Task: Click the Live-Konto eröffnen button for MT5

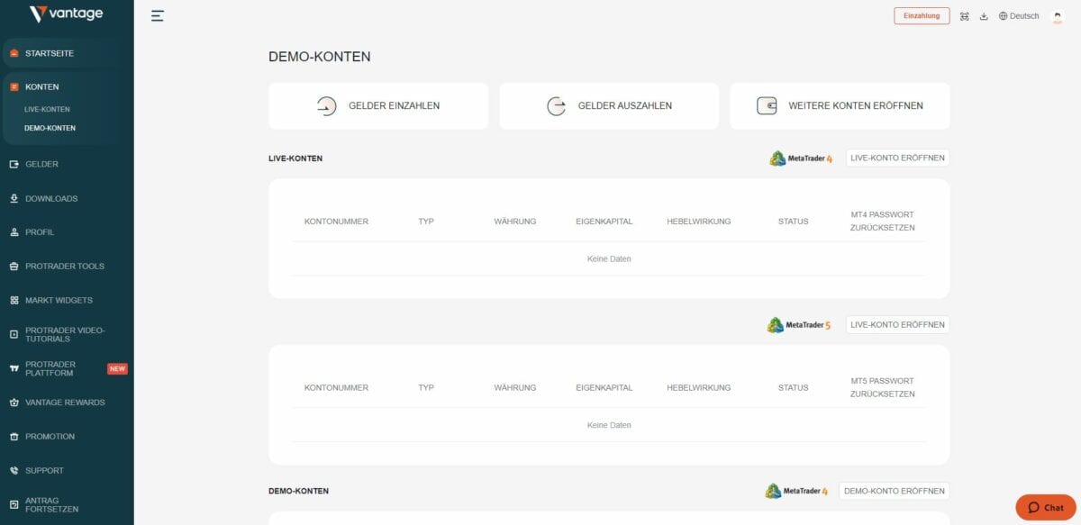Action: coord(897,324)
